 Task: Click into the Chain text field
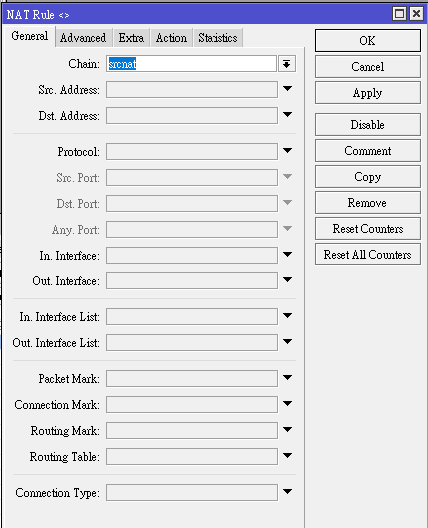click(x=192, y=64)
